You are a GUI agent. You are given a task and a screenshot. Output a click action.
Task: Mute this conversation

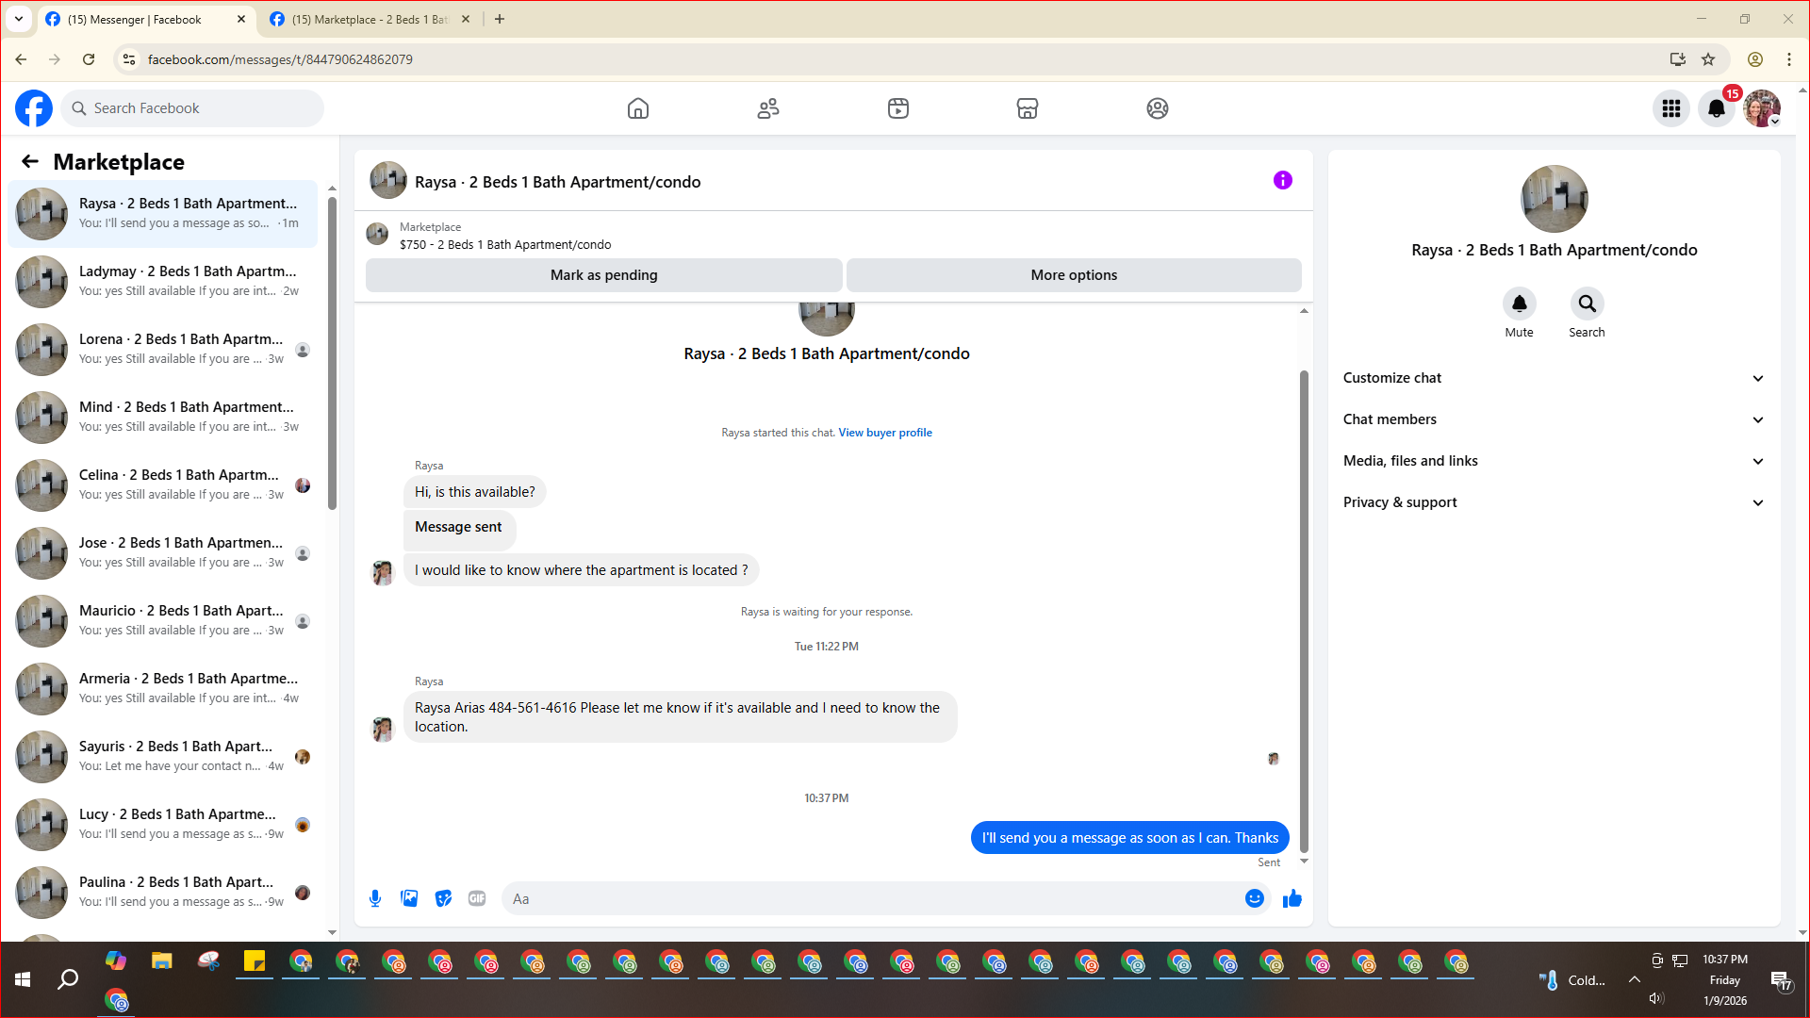pyautogui.click(x=1519, y=304)
